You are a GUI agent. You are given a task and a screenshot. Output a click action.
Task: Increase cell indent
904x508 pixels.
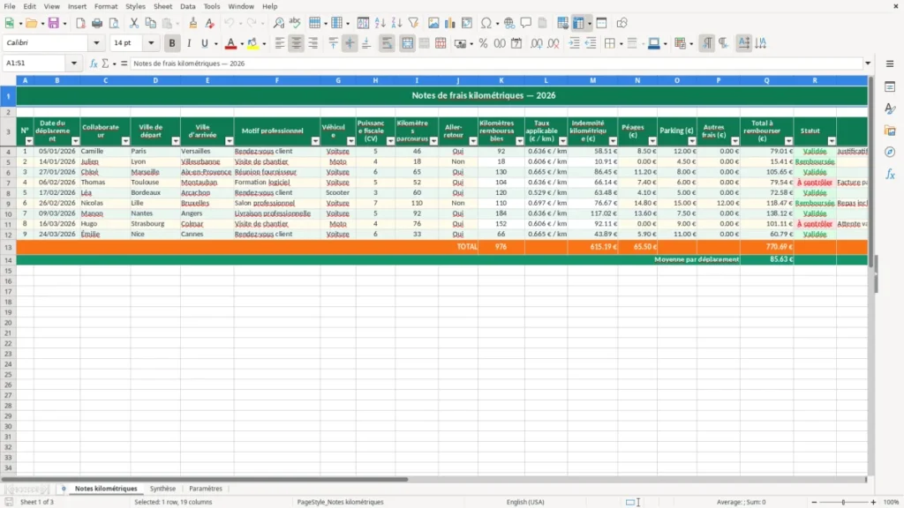[574, 43]
